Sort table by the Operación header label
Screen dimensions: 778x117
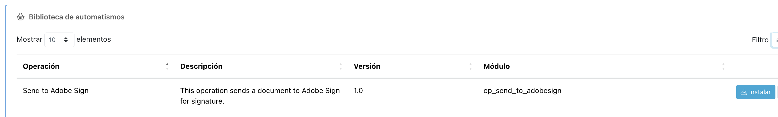pos(41,66)
